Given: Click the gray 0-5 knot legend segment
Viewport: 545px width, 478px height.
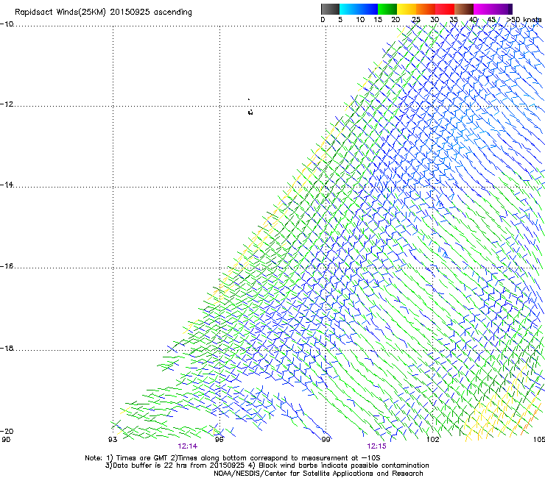Looking at the screenshot, I should [330, 9].
